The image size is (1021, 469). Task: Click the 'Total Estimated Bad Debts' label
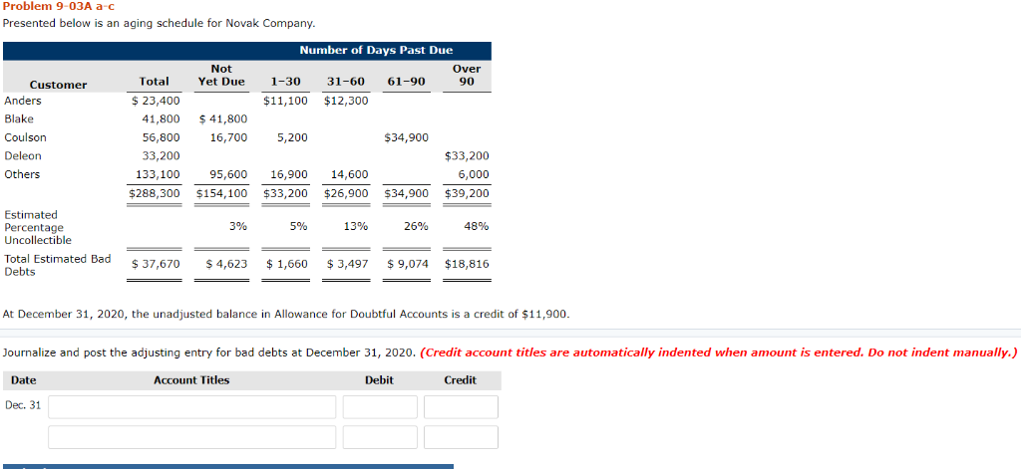pyautogui.click(x=57, y=265)
